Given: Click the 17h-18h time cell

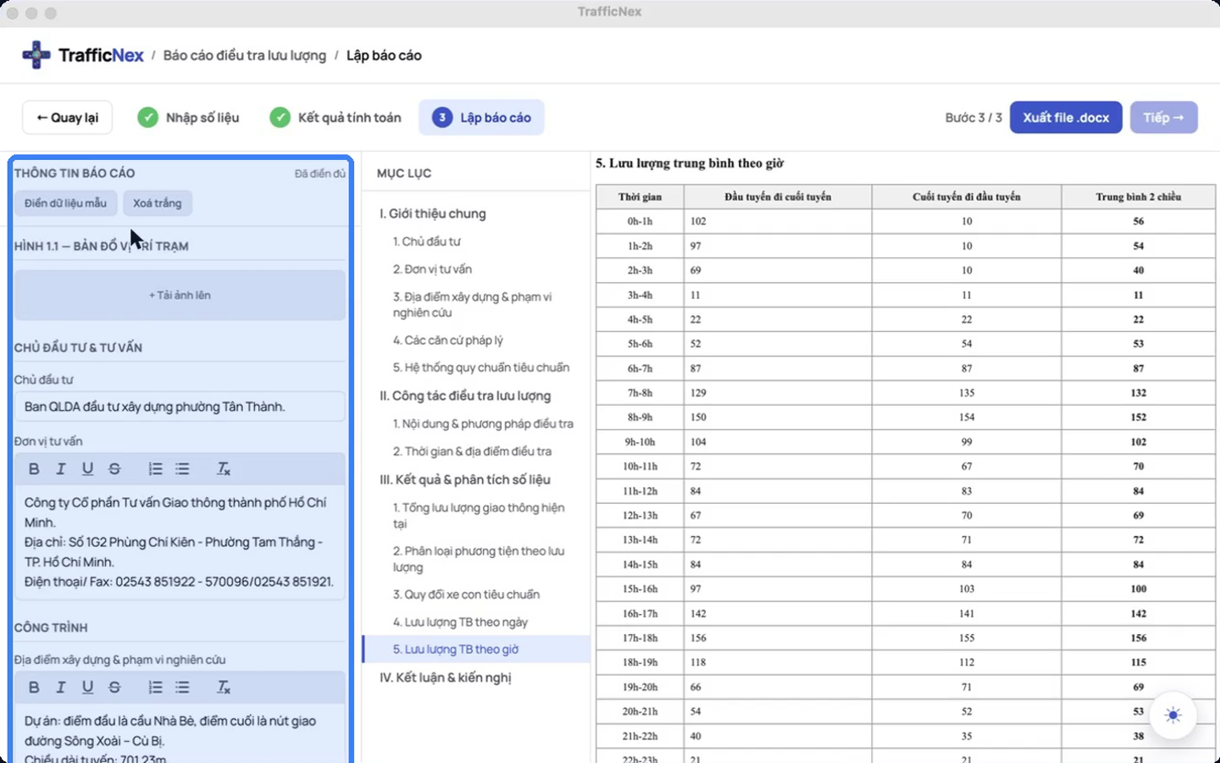Looking at the screenshot, I should (x=640, y=638).
